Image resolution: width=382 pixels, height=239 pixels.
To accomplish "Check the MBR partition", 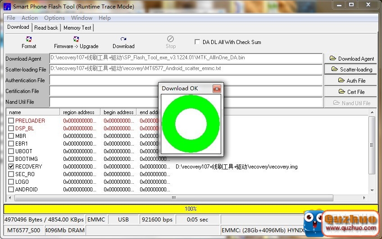I will [x=11, y=136].
